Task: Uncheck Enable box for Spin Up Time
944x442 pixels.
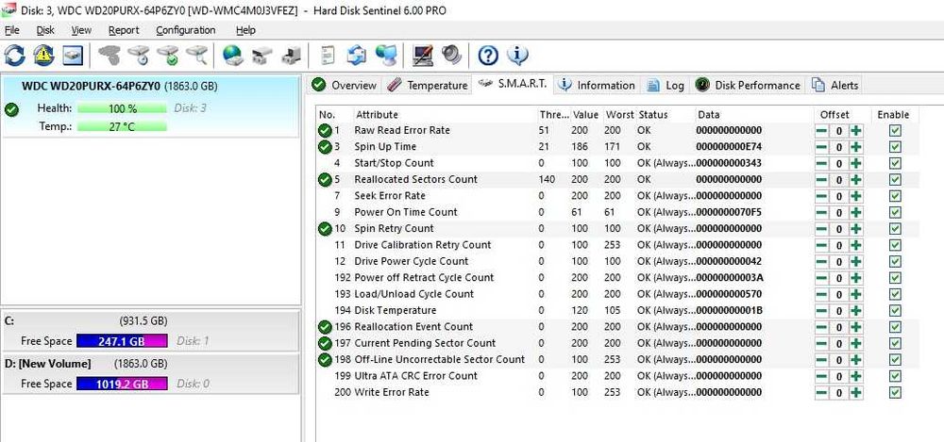Action: coord(895,147)
